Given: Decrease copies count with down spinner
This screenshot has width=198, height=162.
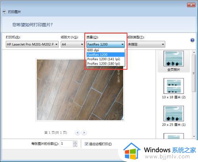Looking at the screenshot, I should click(x=75, y=145).
